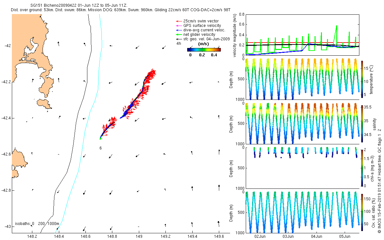Viewport: 384px width, 240px height.
Task: Click the '04Jun' time axis tick
Action: pos(317,237)
